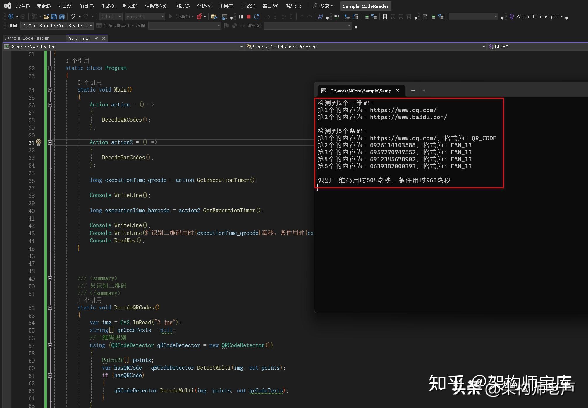Collapse the Main() method outline box
This screenshot has height=408, width=588.
click(50, 90)
